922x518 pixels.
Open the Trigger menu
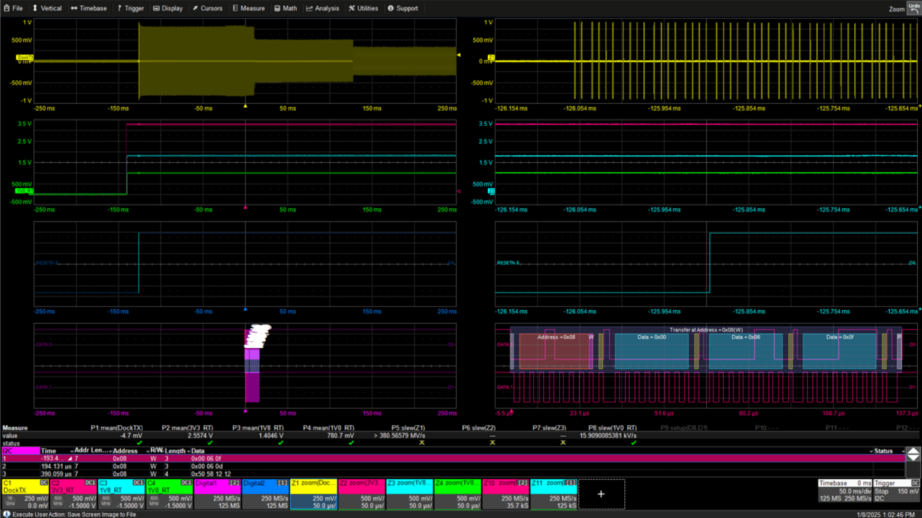pyautogui.click(x=131, y=8)
